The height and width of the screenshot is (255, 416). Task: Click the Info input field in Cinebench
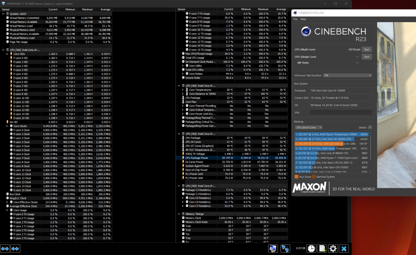341,112
